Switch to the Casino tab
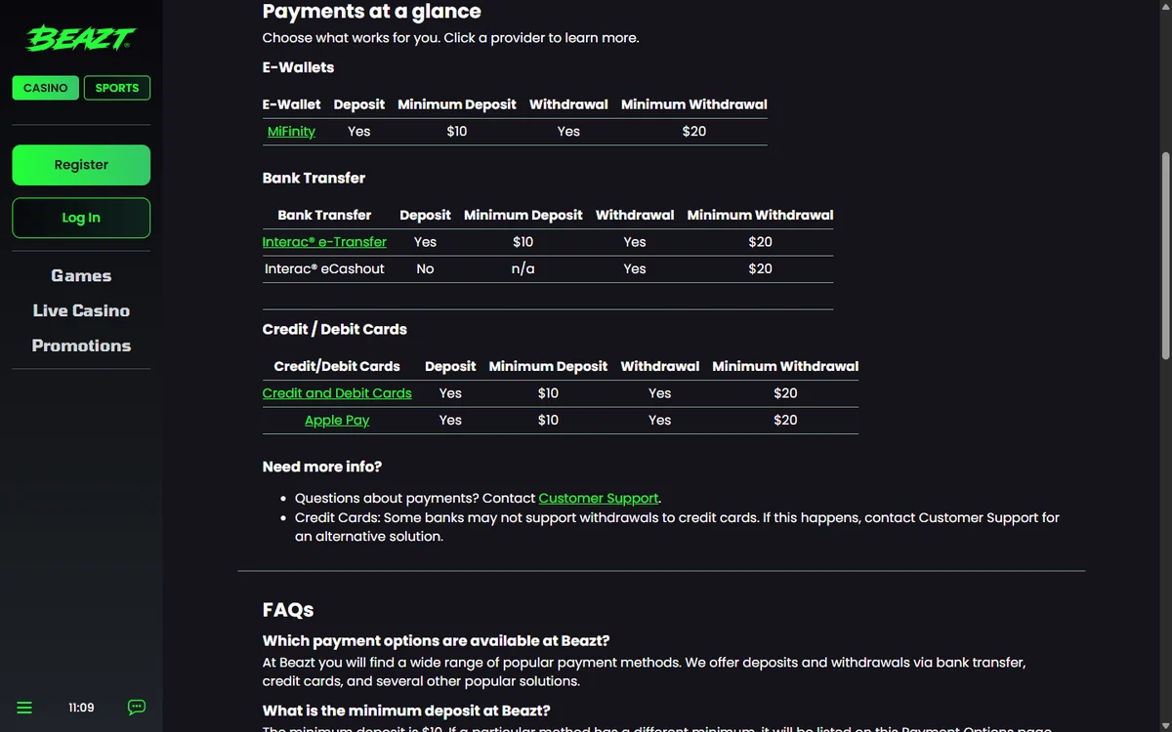1172x732 pixels. pyautogui.click(x=46, y=88)
